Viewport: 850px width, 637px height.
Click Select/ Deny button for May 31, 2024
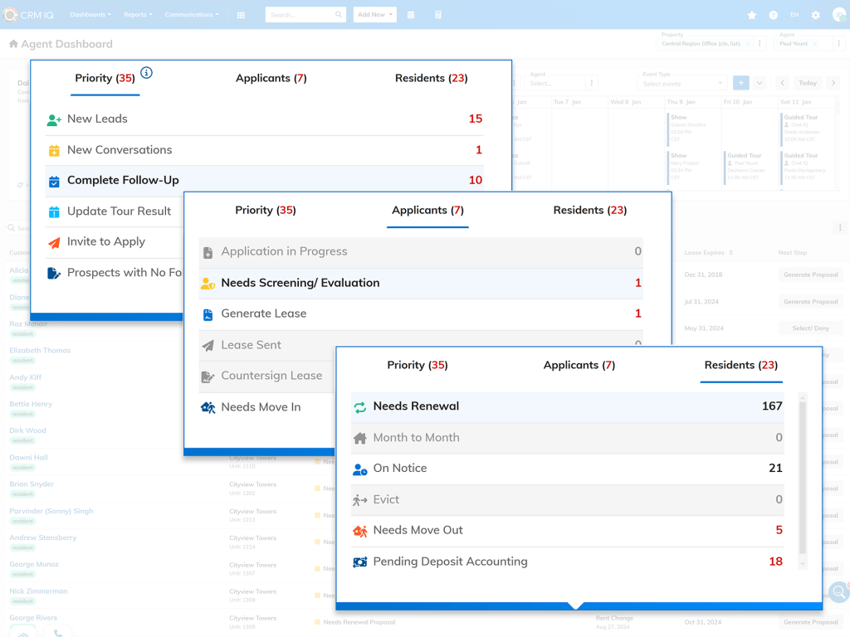810,328
